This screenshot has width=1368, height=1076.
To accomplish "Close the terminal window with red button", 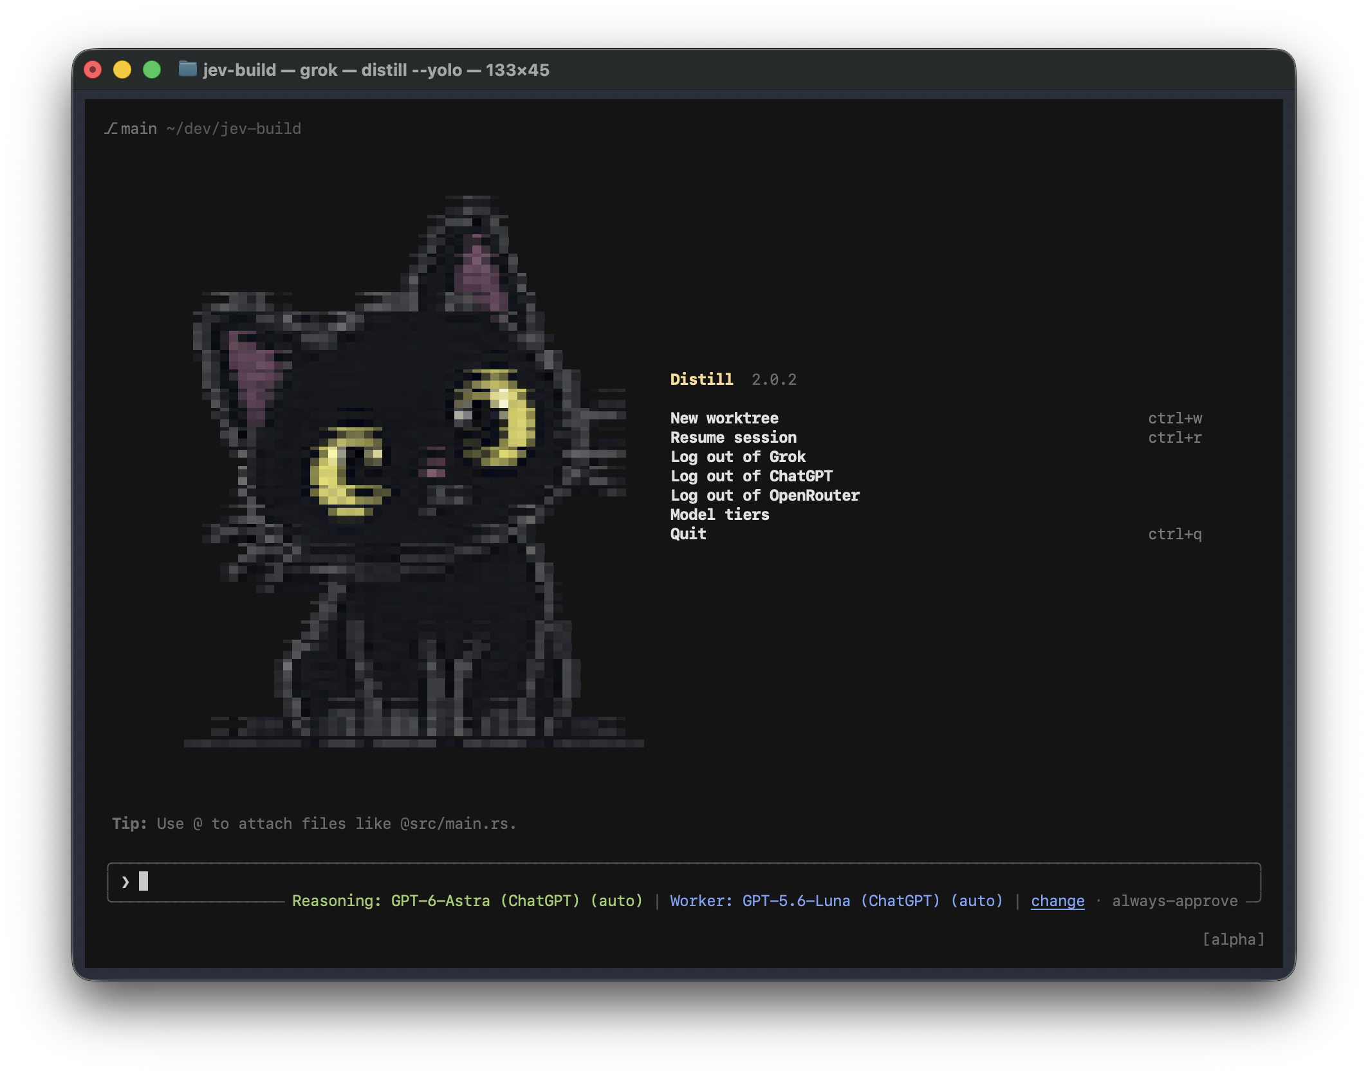I will (x=93, y=70).
